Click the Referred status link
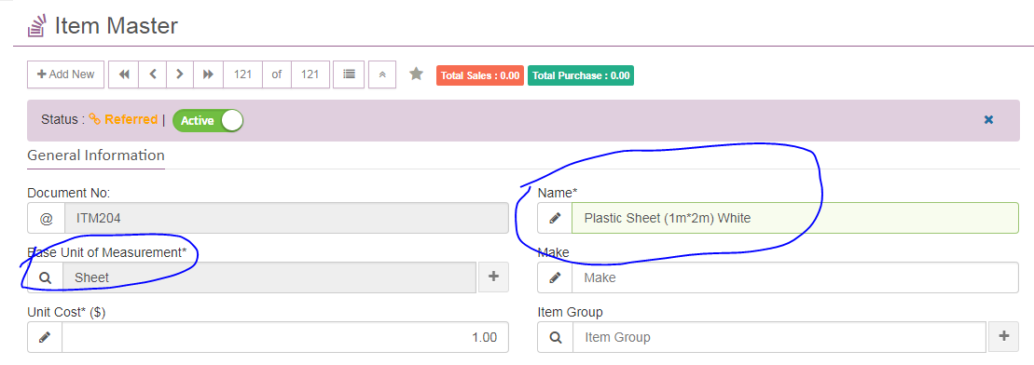The image size is (1034, 365). coord(123,119)
